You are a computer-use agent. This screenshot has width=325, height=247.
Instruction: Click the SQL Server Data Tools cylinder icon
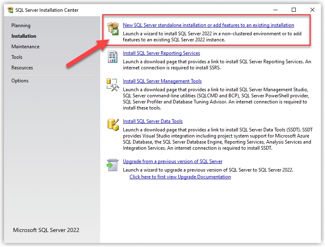[113, 125]
